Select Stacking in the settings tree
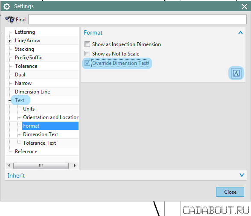Viewport: 251px width, 216px height. [x=24, y=49]
